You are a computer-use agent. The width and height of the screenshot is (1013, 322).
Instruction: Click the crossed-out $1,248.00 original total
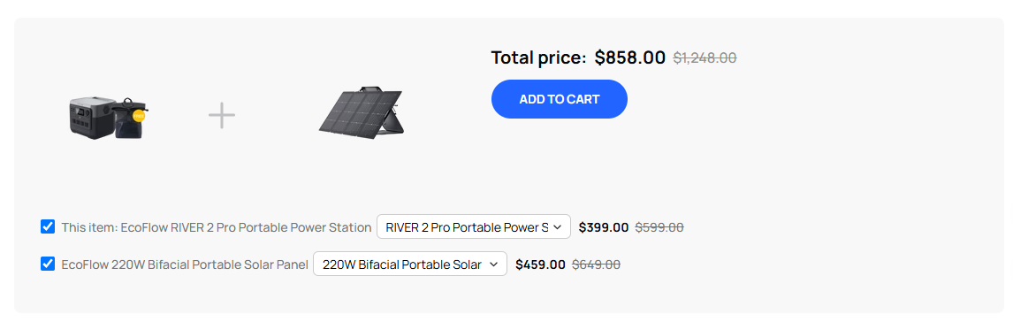point(705,58)
